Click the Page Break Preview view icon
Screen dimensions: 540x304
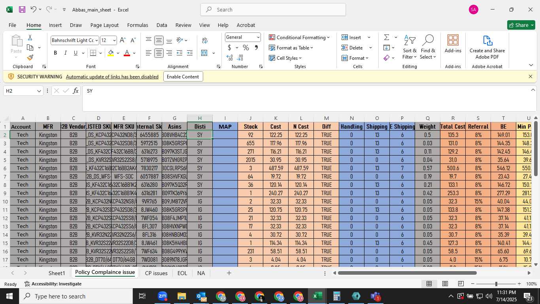(x=461, y=284)
